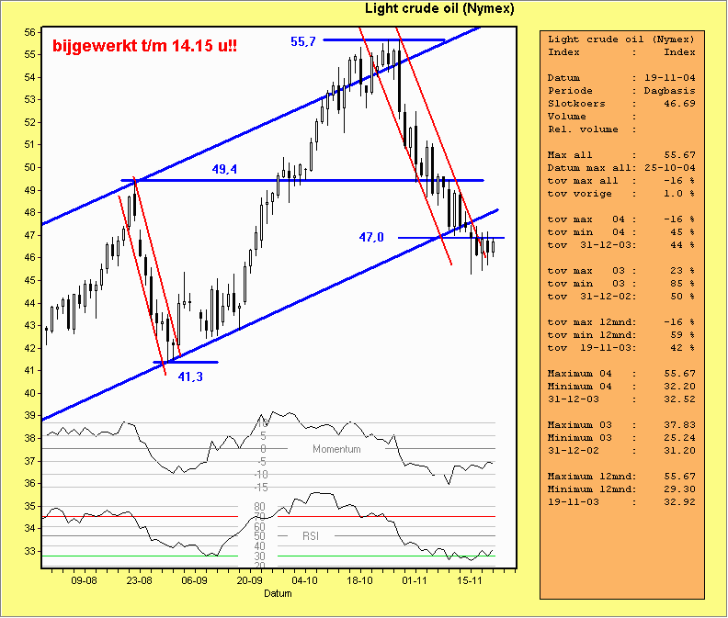Pick the 23-08 date on the axis
This screenshot has width=728, height=618.
[x=140, y=581]
